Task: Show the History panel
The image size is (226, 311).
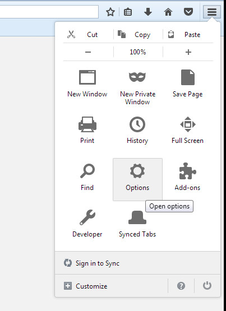Action: point(137,130)
